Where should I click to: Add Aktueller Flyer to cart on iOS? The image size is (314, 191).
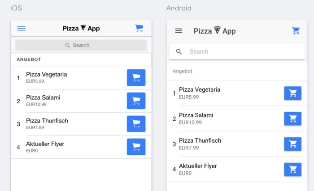(136, 147)
